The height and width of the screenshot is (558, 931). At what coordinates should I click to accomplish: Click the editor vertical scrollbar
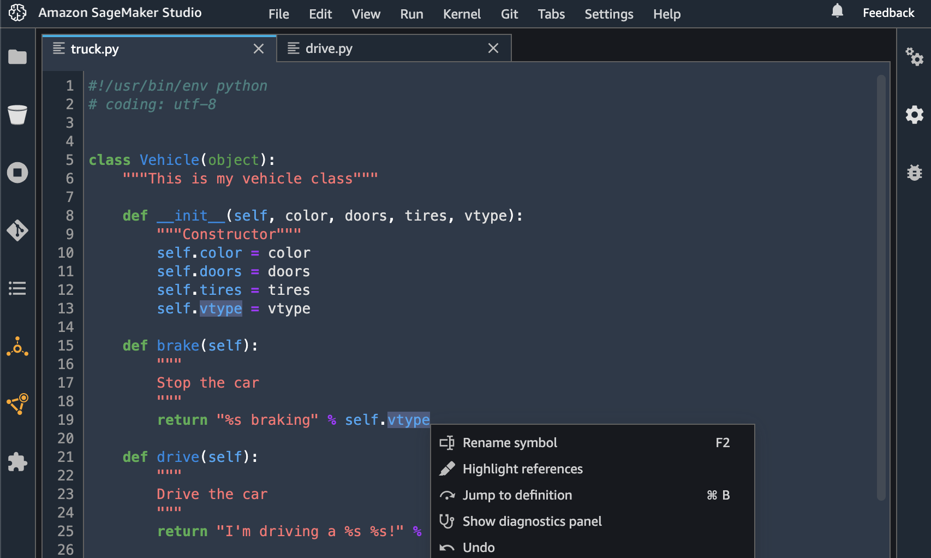(x=881, y=287)
